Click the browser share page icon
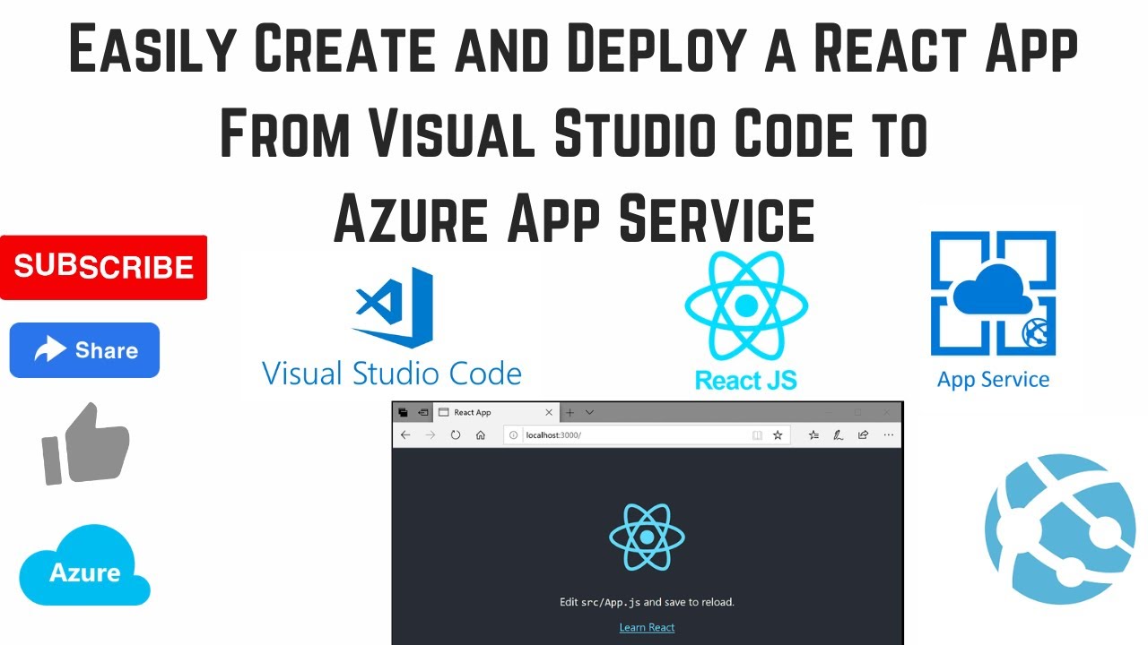 click(863, 434)
